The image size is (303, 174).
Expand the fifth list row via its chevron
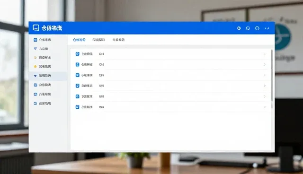click(265, 96)
